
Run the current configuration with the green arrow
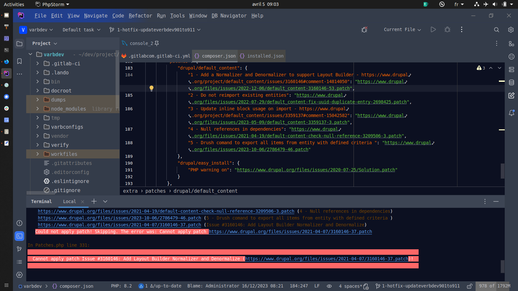click(x=433, y=29)
